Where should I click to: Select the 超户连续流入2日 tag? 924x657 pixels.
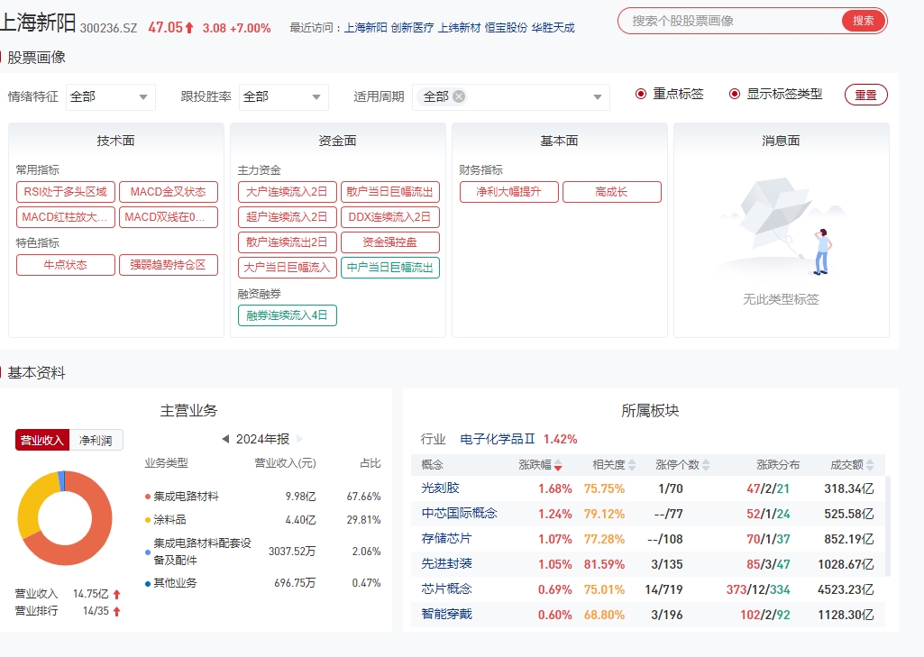[287, 217]
